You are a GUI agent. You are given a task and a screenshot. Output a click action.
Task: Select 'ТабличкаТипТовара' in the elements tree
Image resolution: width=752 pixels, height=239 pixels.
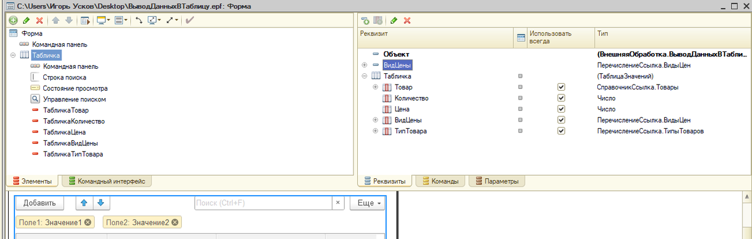[x=73, y=153]
